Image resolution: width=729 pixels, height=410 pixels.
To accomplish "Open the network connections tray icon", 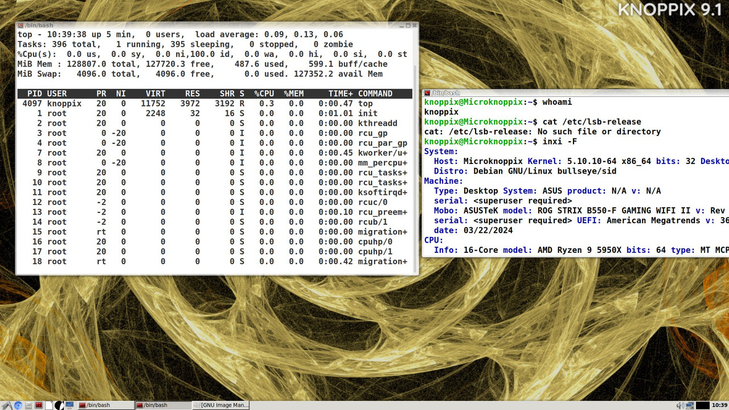I will click(690, 405).
